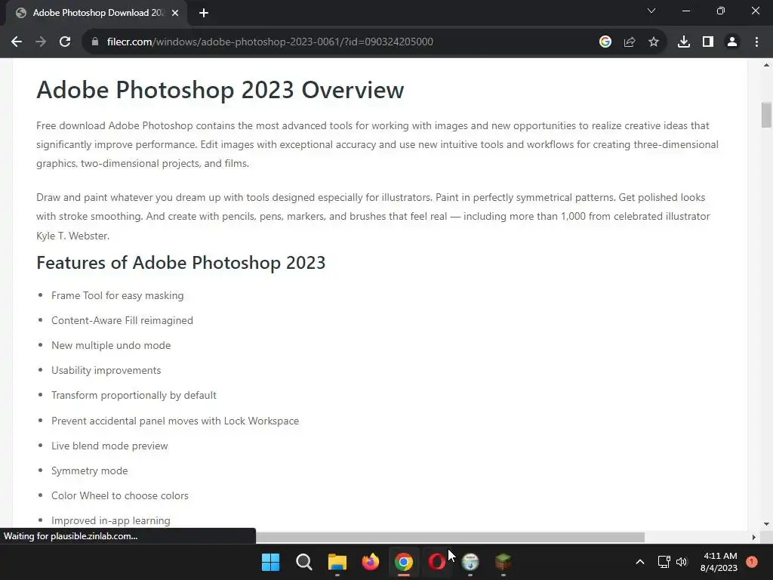Open the Chrome profile menu
Viewport: 773px width, 580px height.
point(732,42)
